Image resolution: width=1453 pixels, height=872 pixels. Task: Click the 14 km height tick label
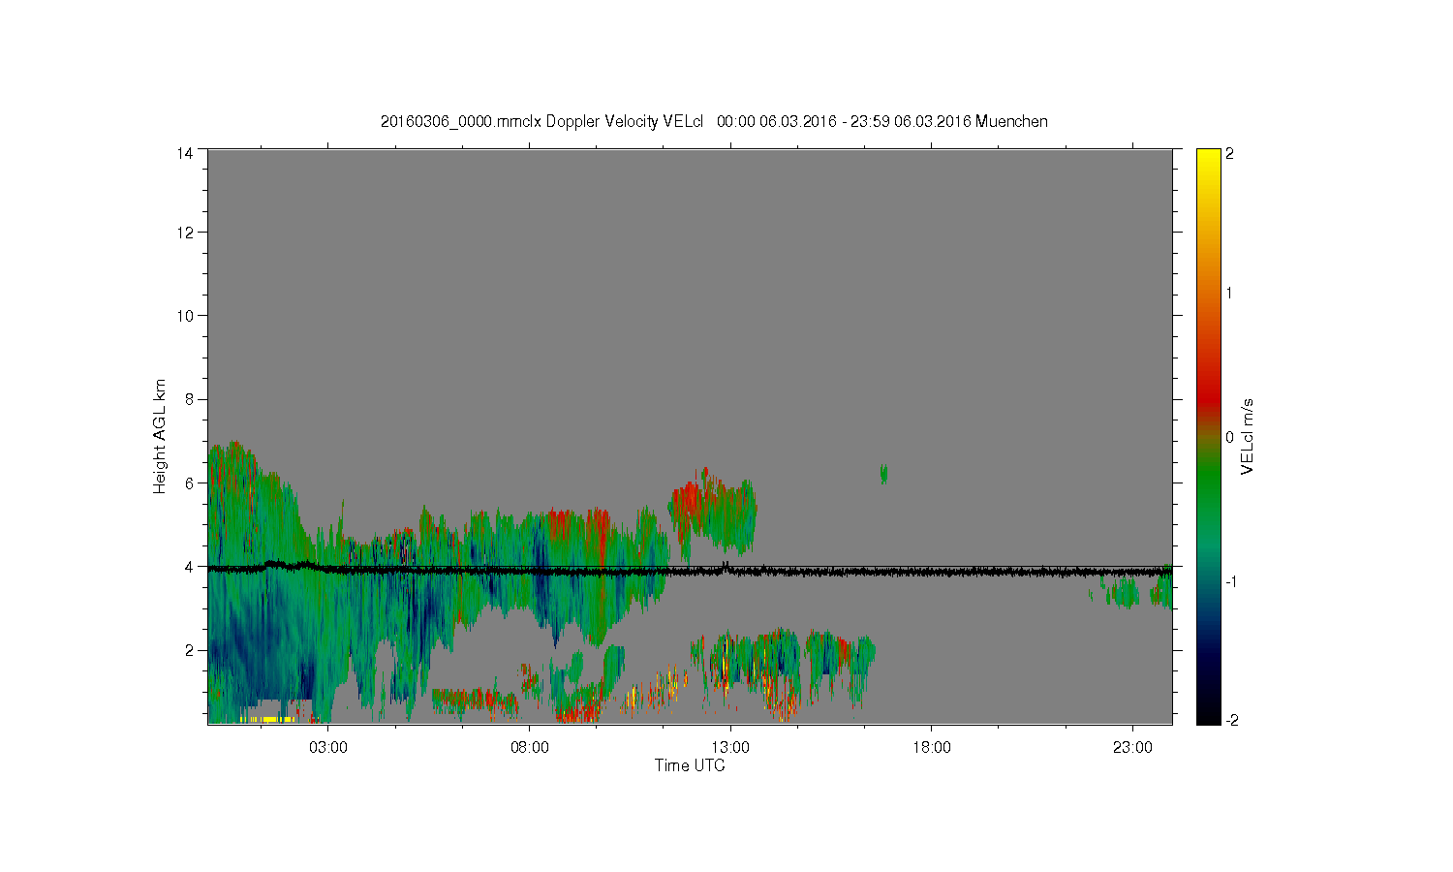coord(186,153)
